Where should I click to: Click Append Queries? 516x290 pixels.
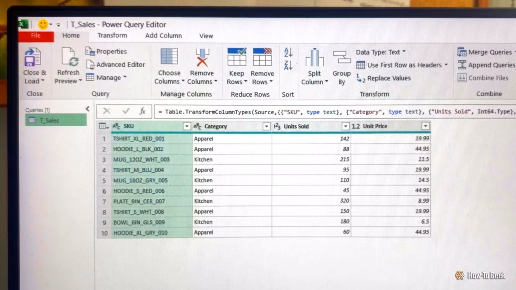coord(486,65)
